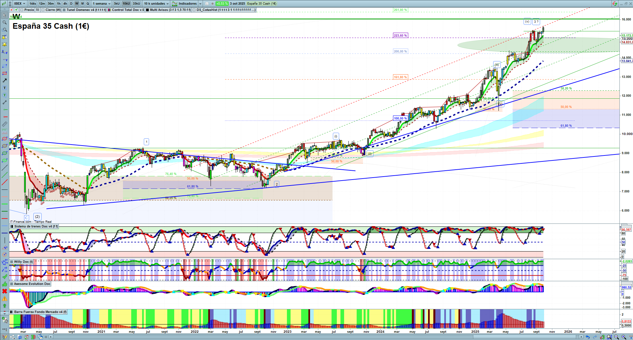Click the green up-arrow icon before Precio
The height and width of the screenshot is (340, 633).
pos(16,10)
